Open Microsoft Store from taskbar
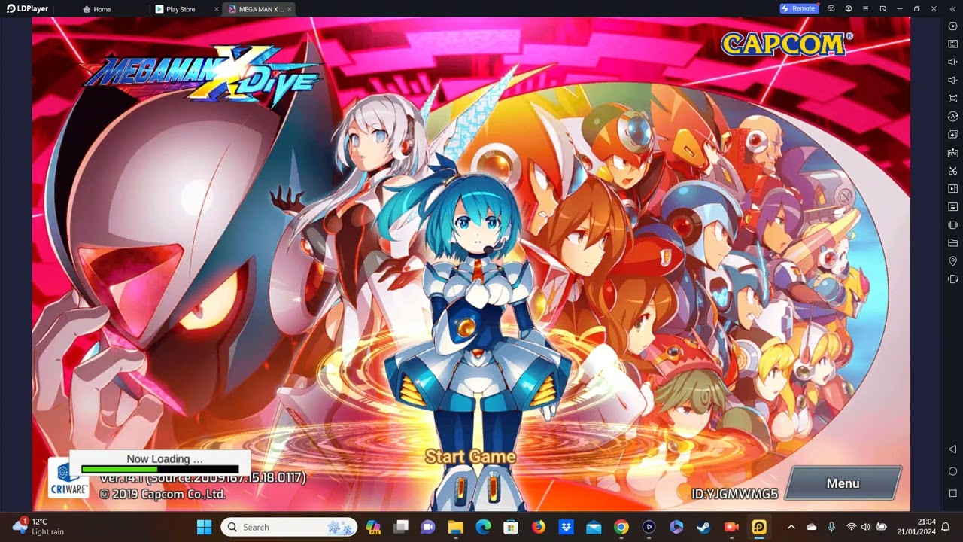Screen dimensions: 963x542 point(511,527)
